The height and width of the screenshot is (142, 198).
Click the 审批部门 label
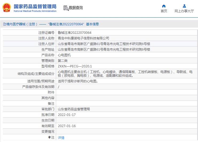pos(48,109)
